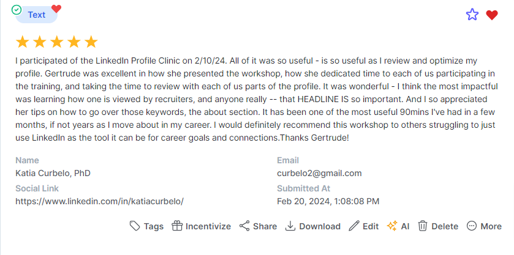Expand the More options menu
The image size is (514, 255).
(x=483, y=226)
